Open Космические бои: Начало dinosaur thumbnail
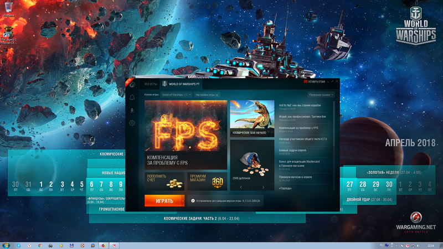 (252, 118)
